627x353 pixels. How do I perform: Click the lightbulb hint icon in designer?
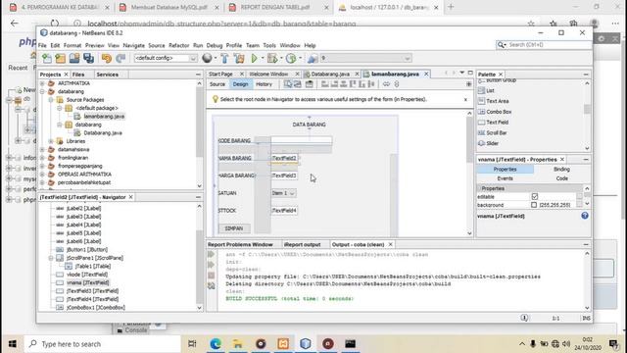coord(216,99)
